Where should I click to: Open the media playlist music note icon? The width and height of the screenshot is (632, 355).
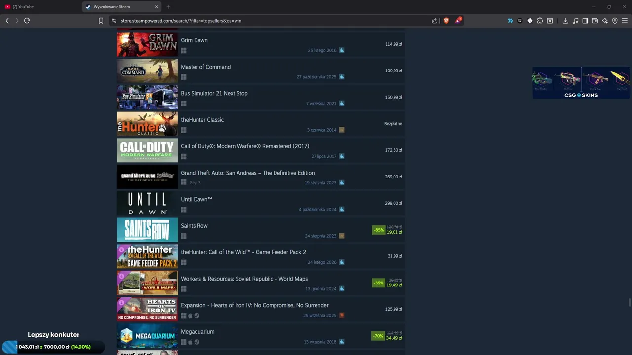pos(575,21)
